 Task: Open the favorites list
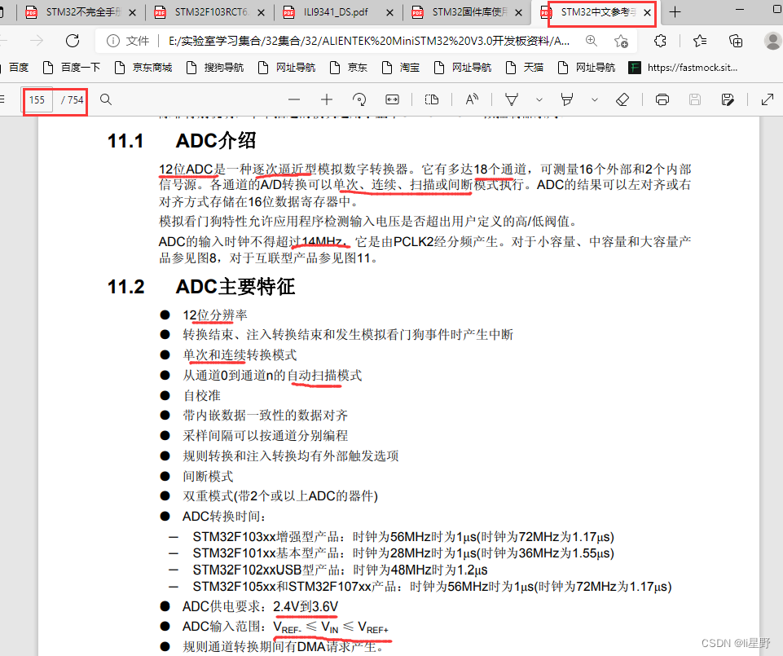tap(700, 41)
